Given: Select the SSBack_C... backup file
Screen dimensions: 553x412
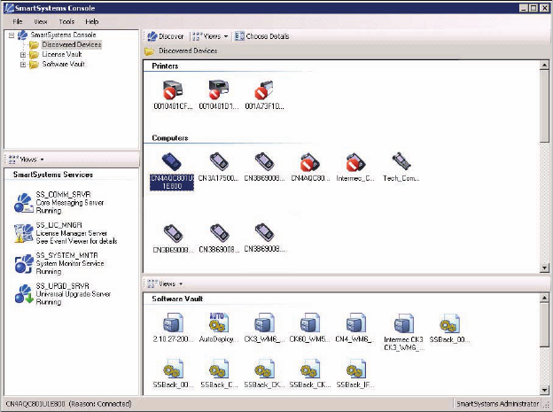Looking at the screenshot, I should [219, 369].
